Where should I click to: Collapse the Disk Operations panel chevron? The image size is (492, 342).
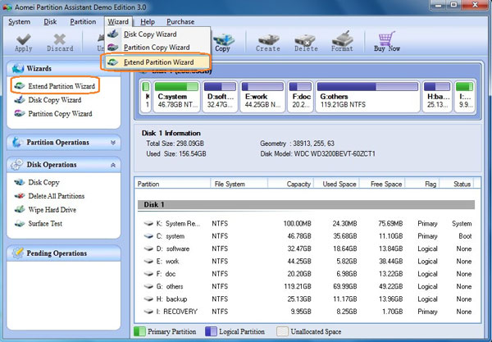(x=113, y=165)
